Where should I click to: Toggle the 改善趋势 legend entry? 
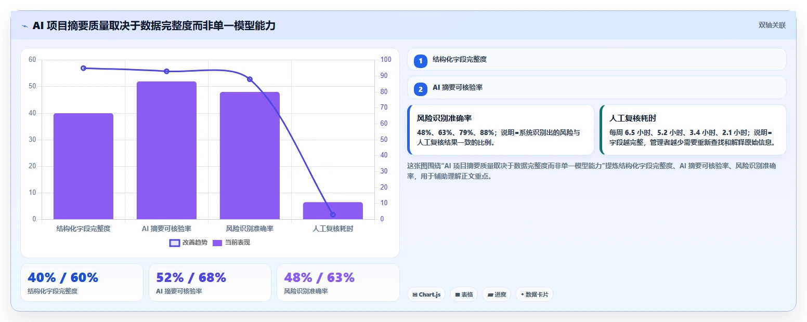click(x=188, y=243)
